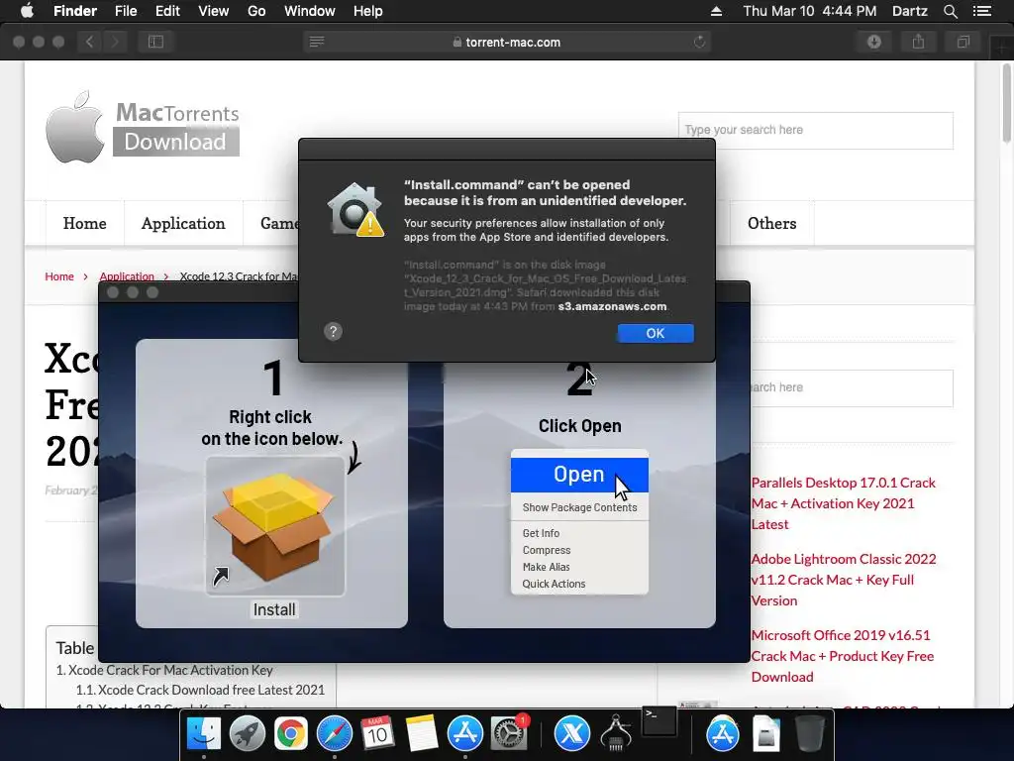1014x761 pixels.
Task: Click the help question mark in dialog
Action: pyautogui.click(x=333, y=332)
